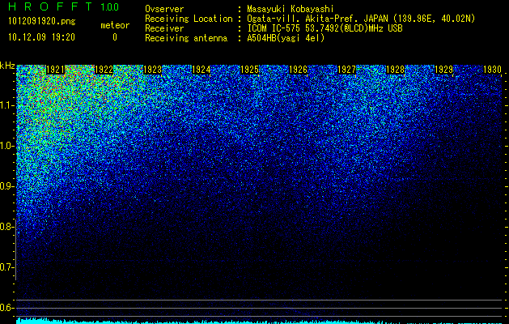
Task: Click the meteor count 0
Action: pyautogui.click(x=115, y=37)
